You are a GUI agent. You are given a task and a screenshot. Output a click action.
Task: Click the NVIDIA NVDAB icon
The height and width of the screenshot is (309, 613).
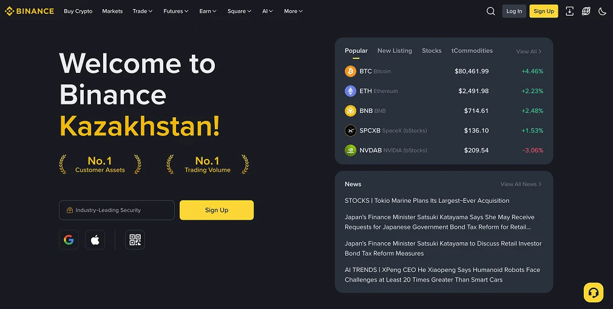350,150
